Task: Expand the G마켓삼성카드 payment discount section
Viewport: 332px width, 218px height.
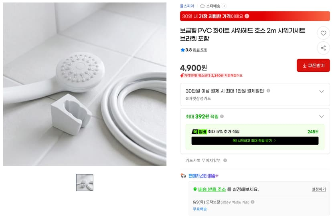Action: (322, 91)
